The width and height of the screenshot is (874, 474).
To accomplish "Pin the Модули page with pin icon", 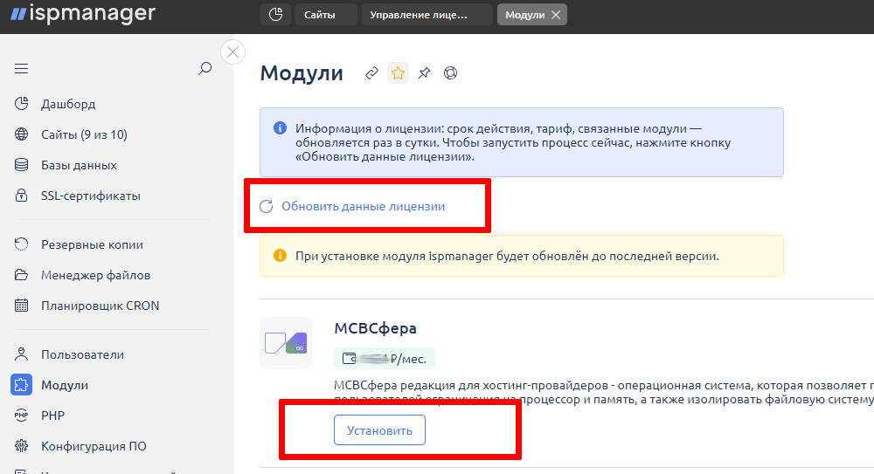I will pyautogui.click(x=424, y=73).
